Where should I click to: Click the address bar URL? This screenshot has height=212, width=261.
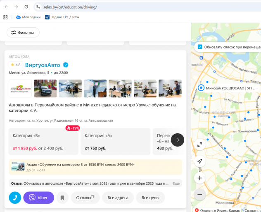click(70, 7)
